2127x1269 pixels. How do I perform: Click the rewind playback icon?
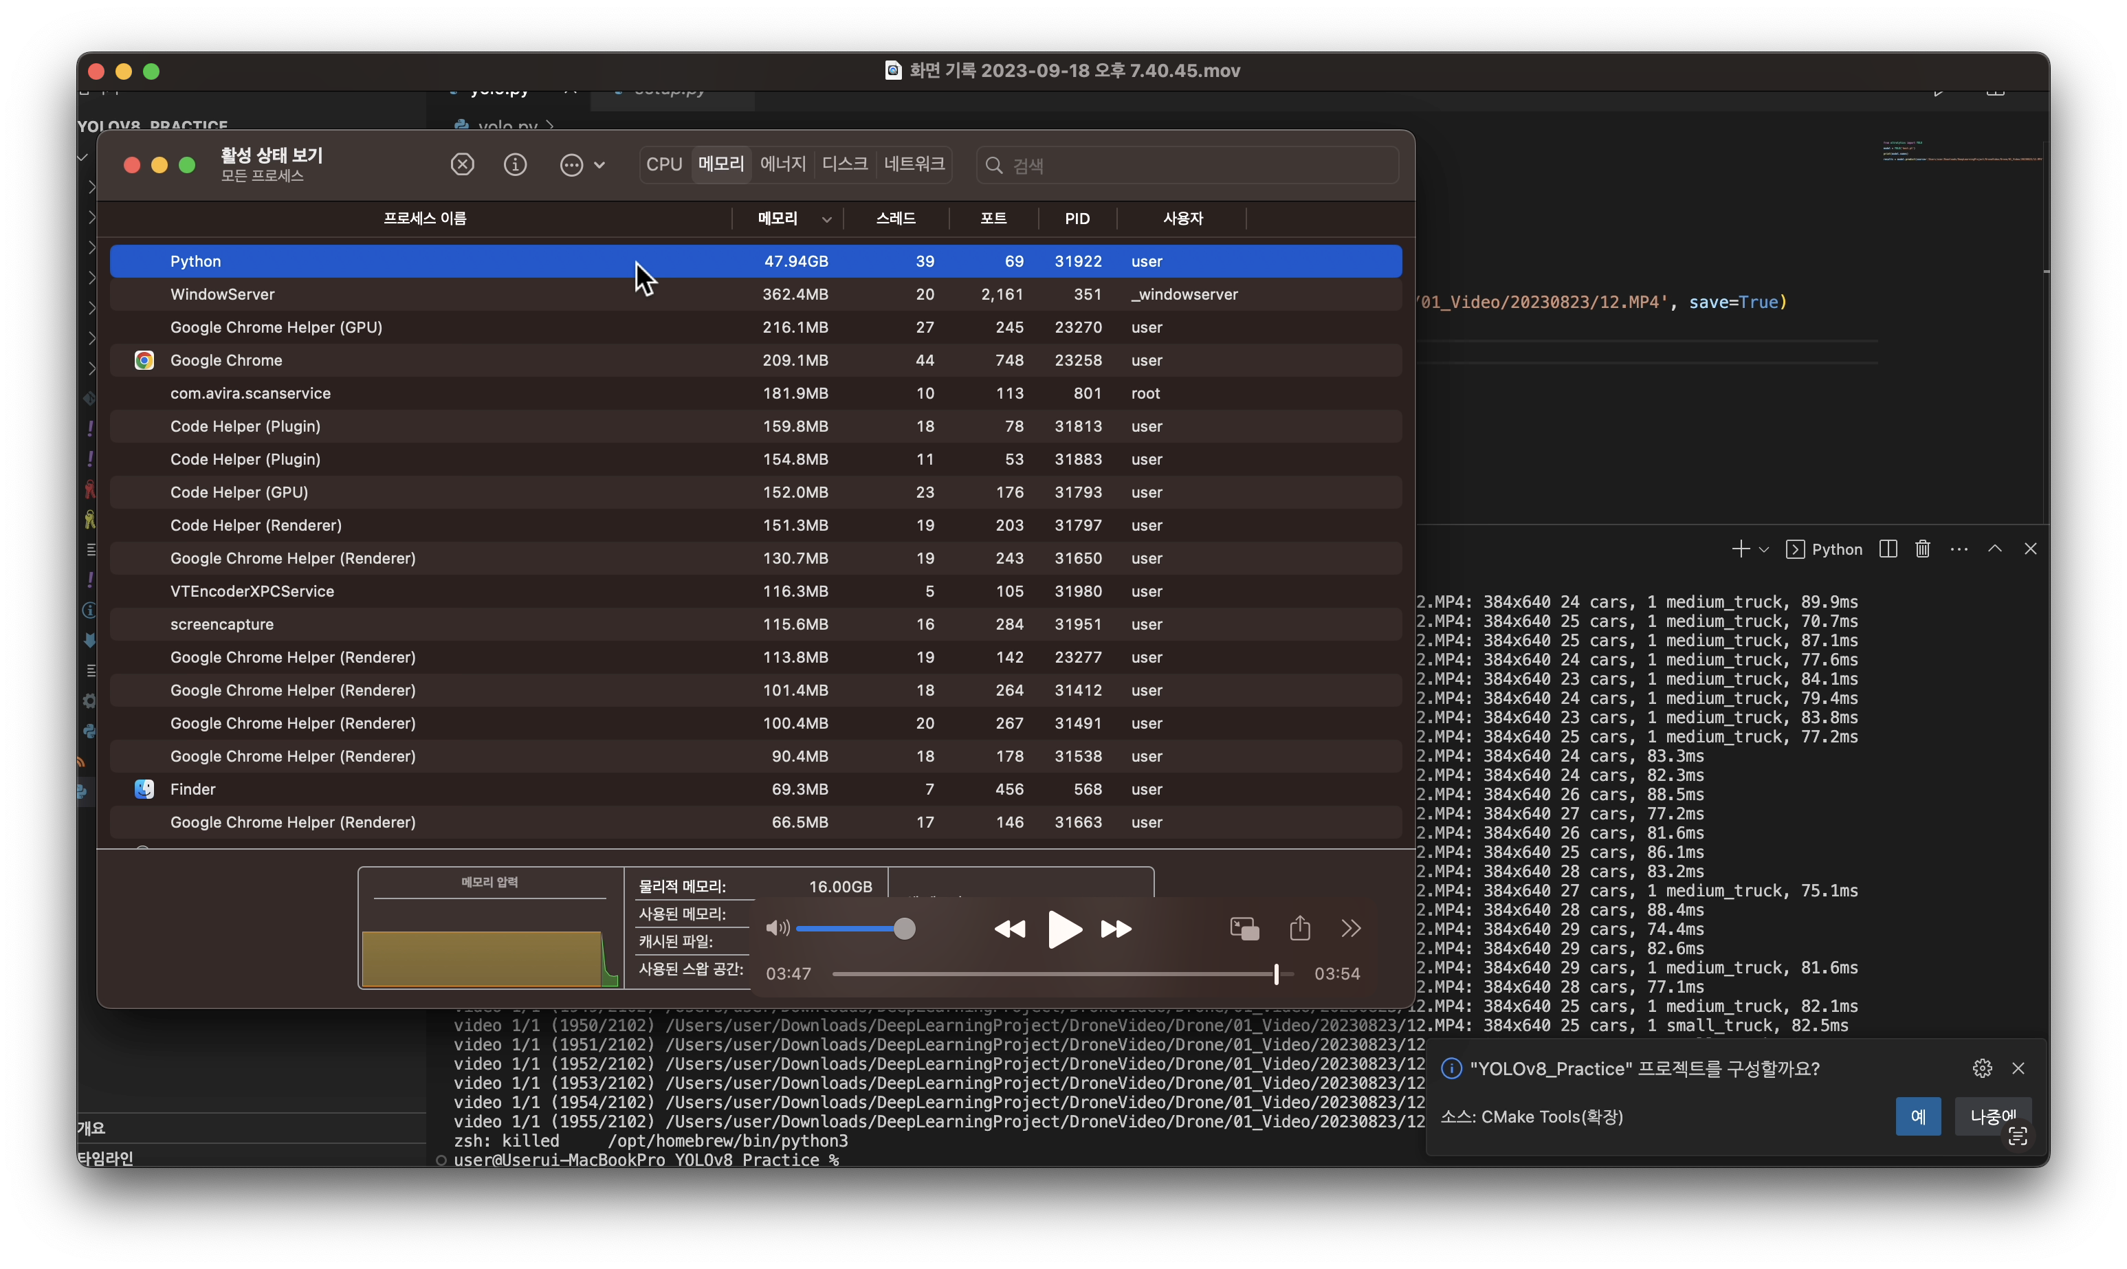[x=1010, y=929]
